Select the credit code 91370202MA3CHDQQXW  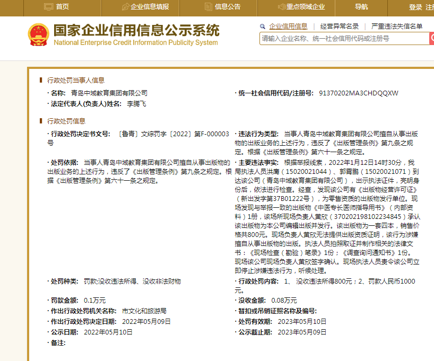point(359,93)
